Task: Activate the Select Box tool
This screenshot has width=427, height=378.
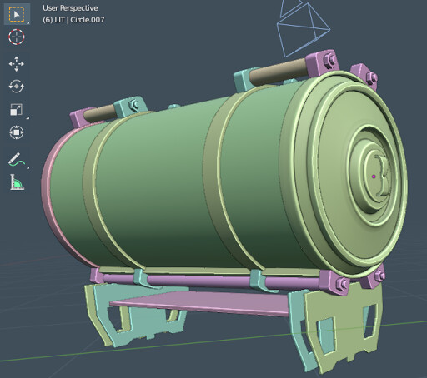Action: point(17,14)
